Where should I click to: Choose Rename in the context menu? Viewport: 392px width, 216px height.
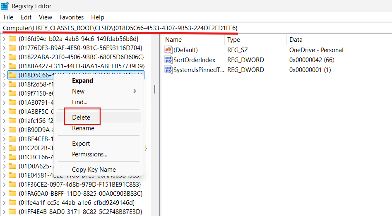pos(99,128)
